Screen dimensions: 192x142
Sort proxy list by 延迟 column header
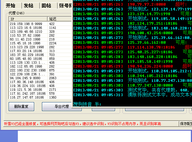(x=59, y=19)
